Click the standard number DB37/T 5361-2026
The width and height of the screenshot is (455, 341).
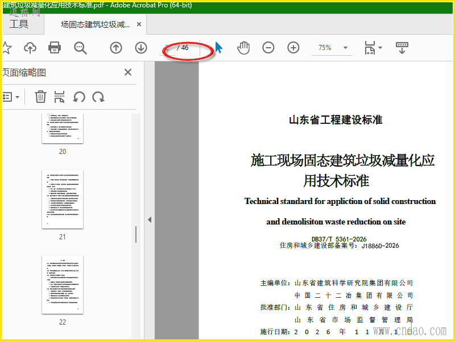point(339,239)
